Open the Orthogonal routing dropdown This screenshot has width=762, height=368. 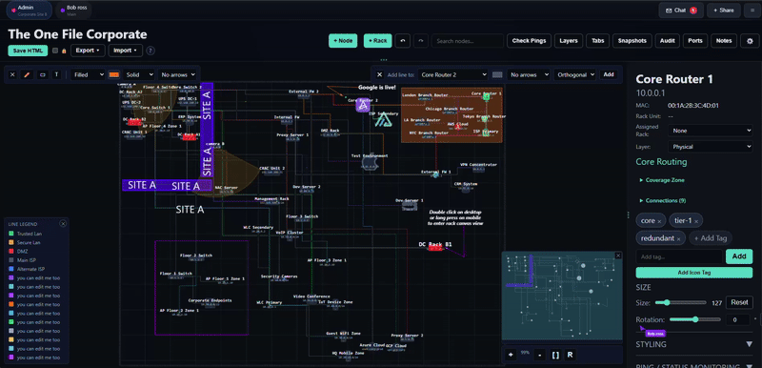(575, 75)
